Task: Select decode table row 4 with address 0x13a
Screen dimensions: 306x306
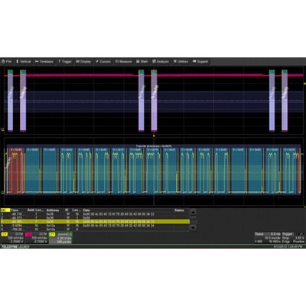Action: (95, 226)
